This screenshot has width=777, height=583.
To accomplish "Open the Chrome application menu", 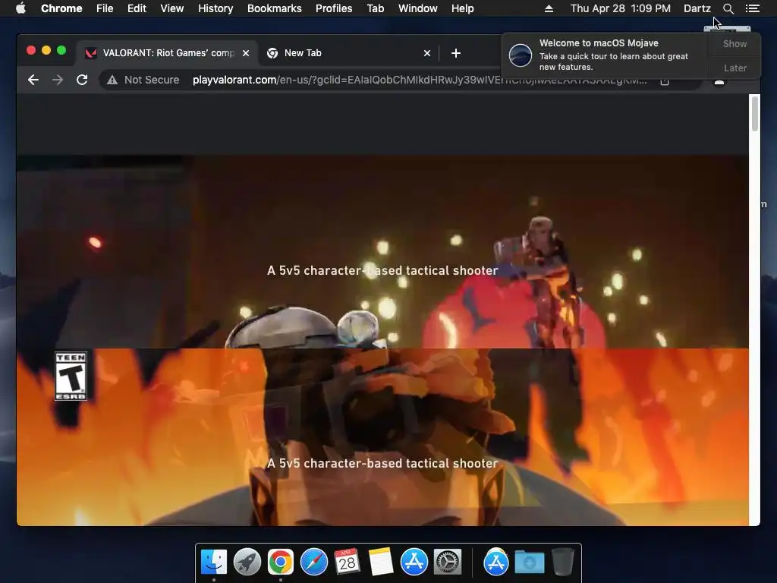I will click(x=61, y=8).
